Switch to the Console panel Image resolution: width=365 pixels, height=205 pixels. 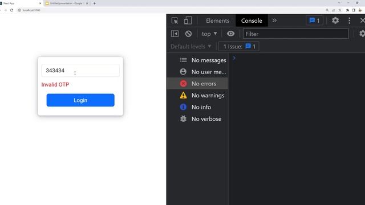tap(252, 20)
